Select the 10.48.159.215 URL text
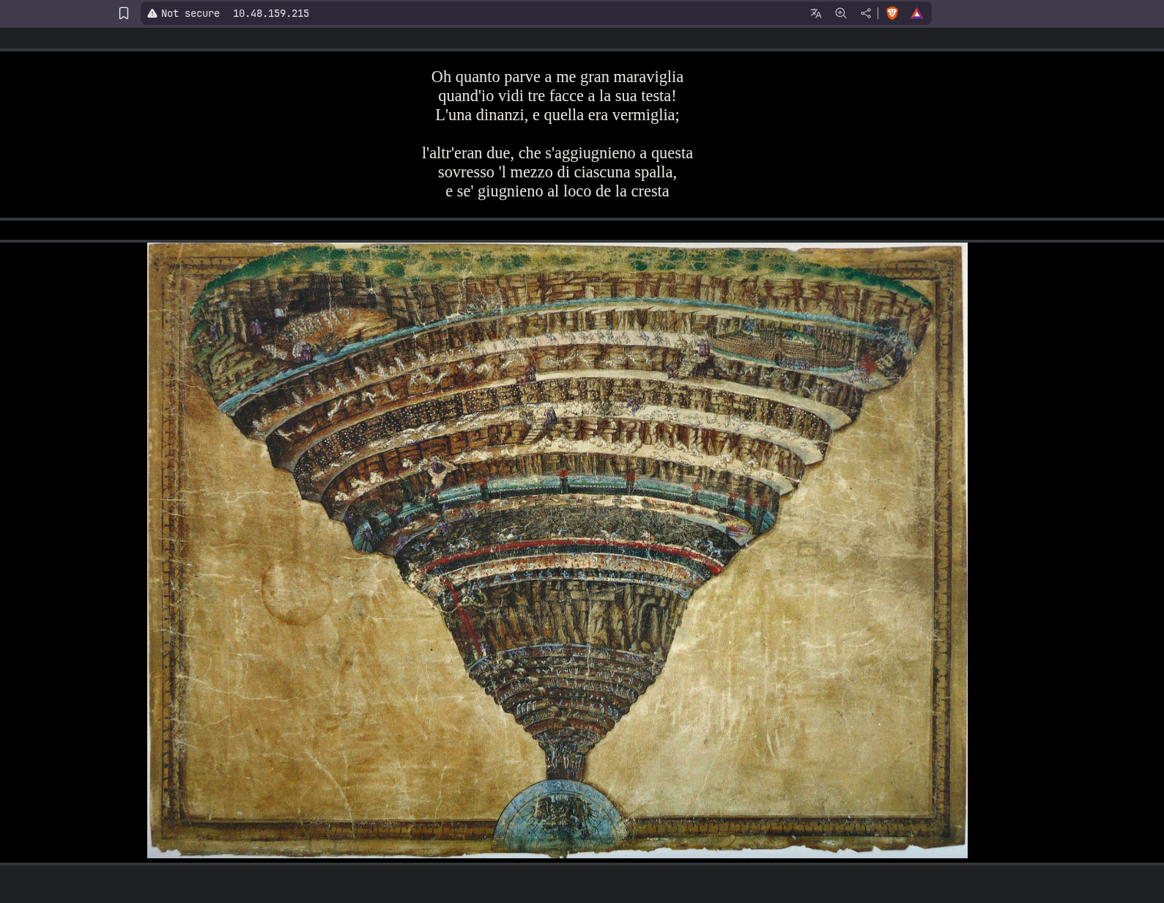The image size is (1164, 903). click(x=271, y=13)
